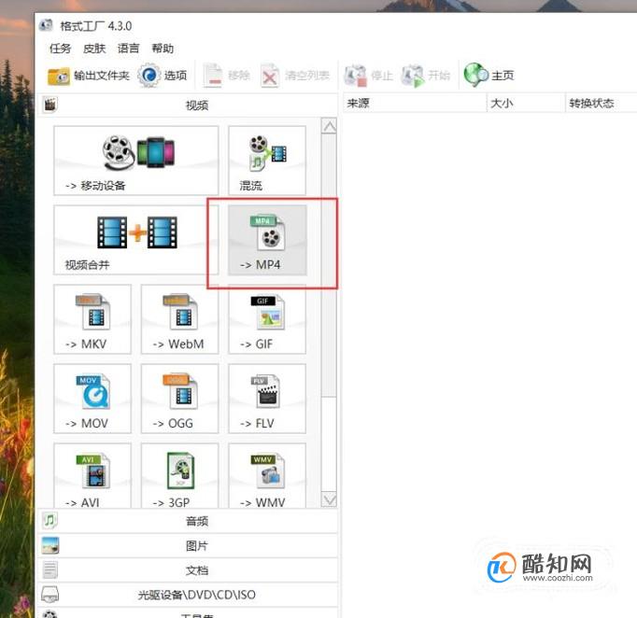Choose the GIF conversion tile
637x618 pixels.
(267, 319)
